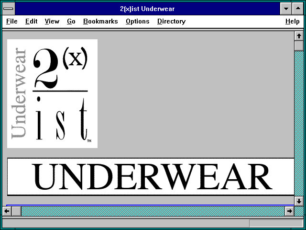Click the 2(x)ist Underwear logo image
The width and height of the screenshot is (306, 230).
click(52, 93)
